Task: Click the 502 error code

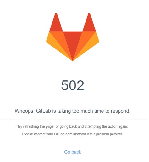Action: point(73,85)
